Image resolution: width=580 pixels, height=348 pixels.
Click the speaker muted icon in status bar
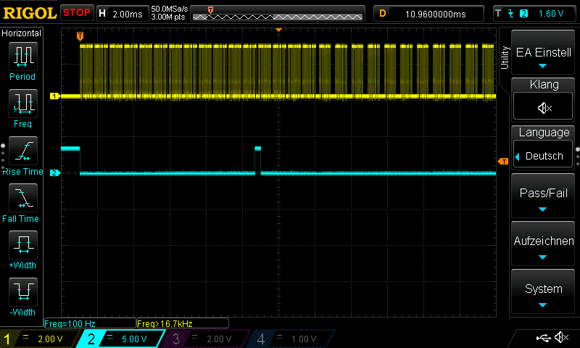pos(561,337)
